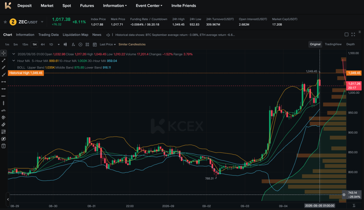Open the drawing settings sliders icon
This screenshot has width=364, height=210.
4,132
